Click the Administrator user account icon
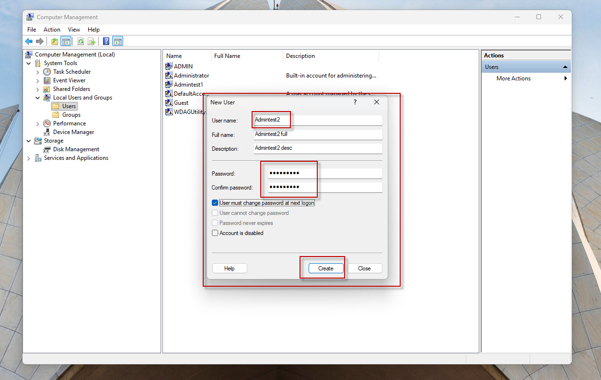This screenshot has height=380, width=601. [169, 76]
